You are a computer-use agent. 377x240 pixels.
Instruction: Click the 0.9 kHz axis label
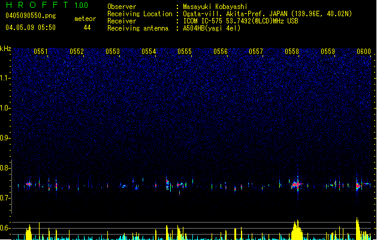(x=5, y=138)
